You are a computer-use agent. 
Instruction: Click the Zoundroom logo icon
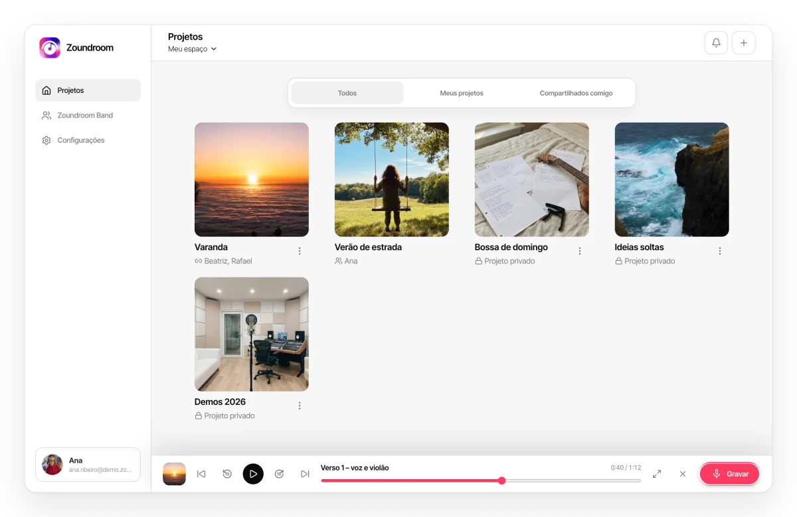(x=50, y=48)
